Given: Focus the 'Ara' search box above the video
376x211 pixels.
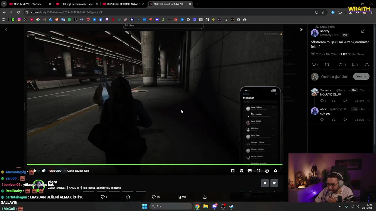Looking at the screenshot, I should [163, 25].
